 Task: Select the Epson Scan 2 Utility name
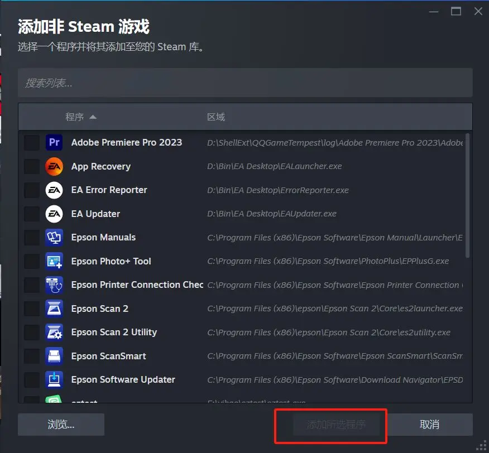click(114, 332)
